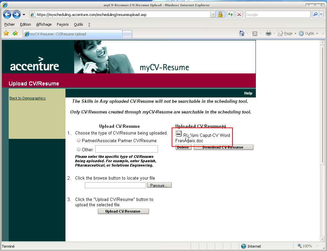Click the browser Forward arrow button

(16, 15)
